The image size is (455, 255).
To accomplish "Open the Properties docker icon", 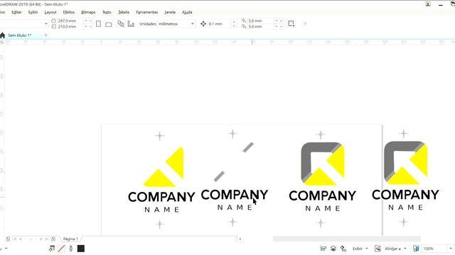I will pyautogui.click(x=323, y=249).
